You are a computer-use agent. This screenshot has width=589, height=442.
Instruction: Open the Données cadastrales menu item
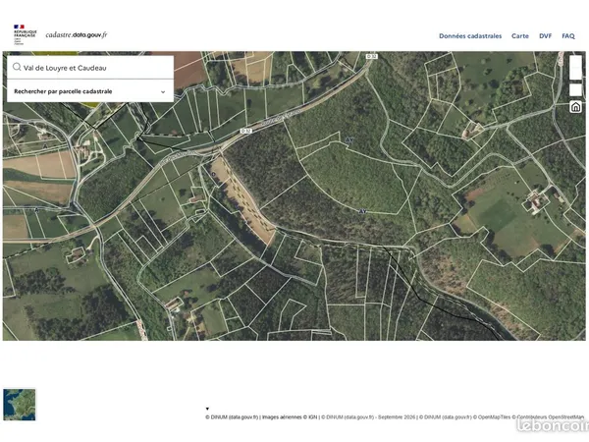point(470,36)
